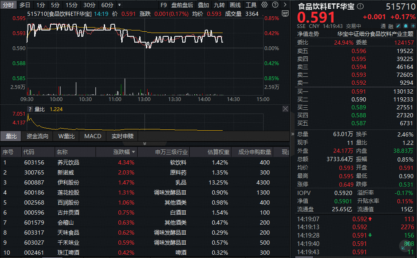Open the period dropdown after 60分

[x=120, y=5]
